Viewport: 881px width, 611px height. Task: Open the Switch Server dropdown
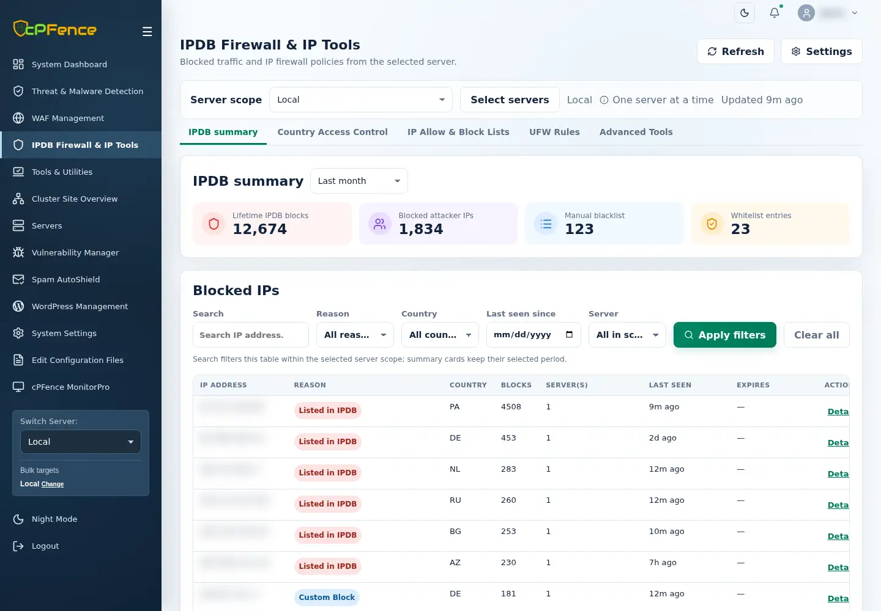(81, 442)
